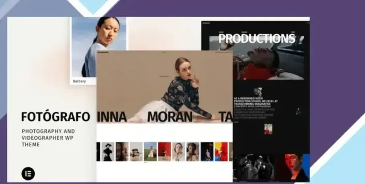Select the INNA heading text

(x=112, y=117)
